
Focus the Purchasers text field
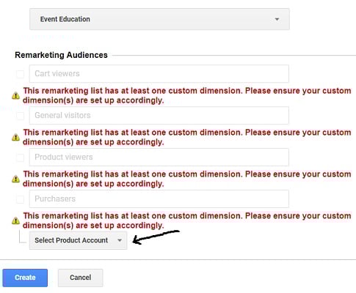pos(159,199)
